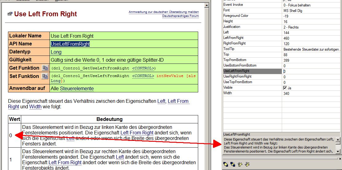Click the Width value '340'

[x=286, y=94]
